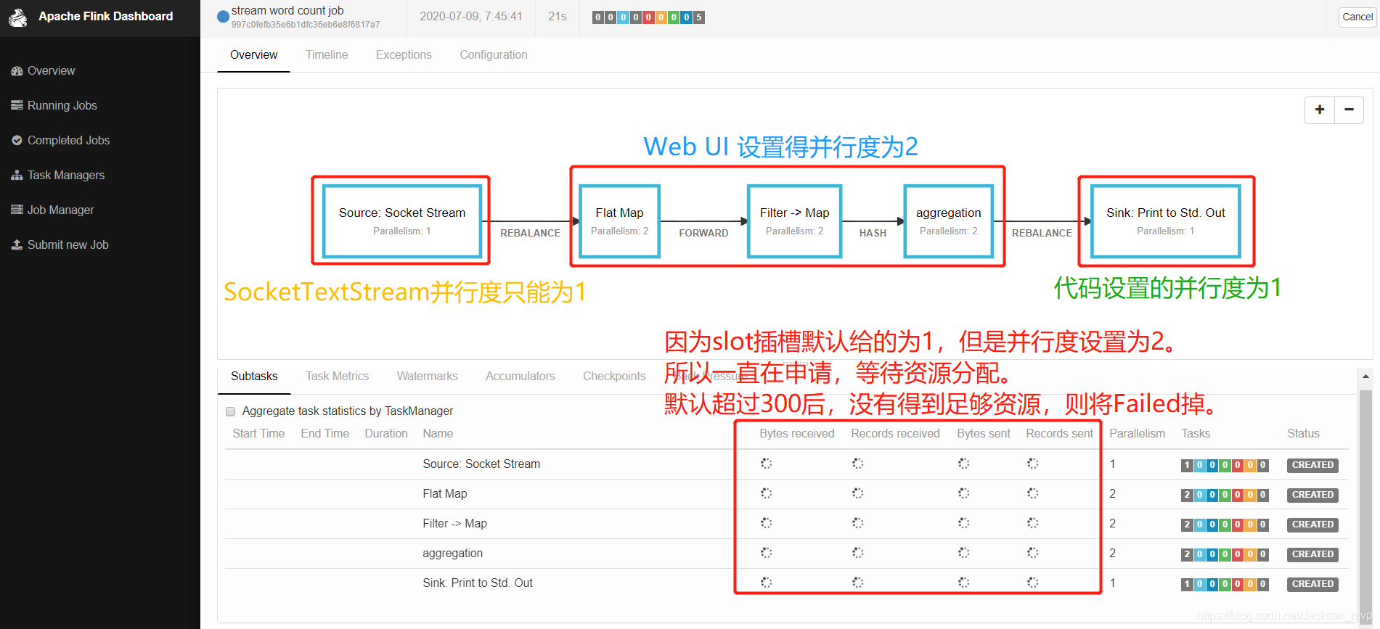
Task: Click the Filter -> Map row name
Action: pyautogui.click(x=454, y=524)
